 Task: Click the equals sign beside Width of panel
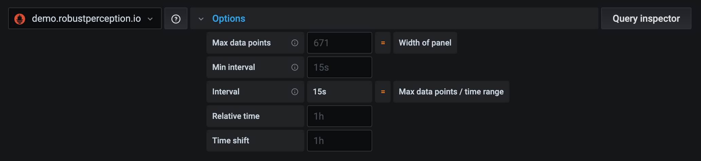383,43
